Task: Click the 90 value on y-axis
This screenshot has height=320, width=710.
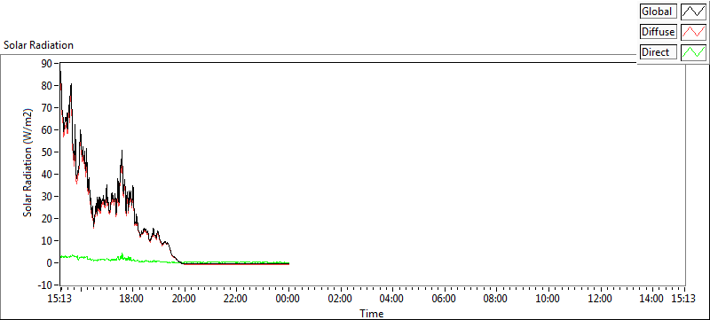Action: coord(48,63)
